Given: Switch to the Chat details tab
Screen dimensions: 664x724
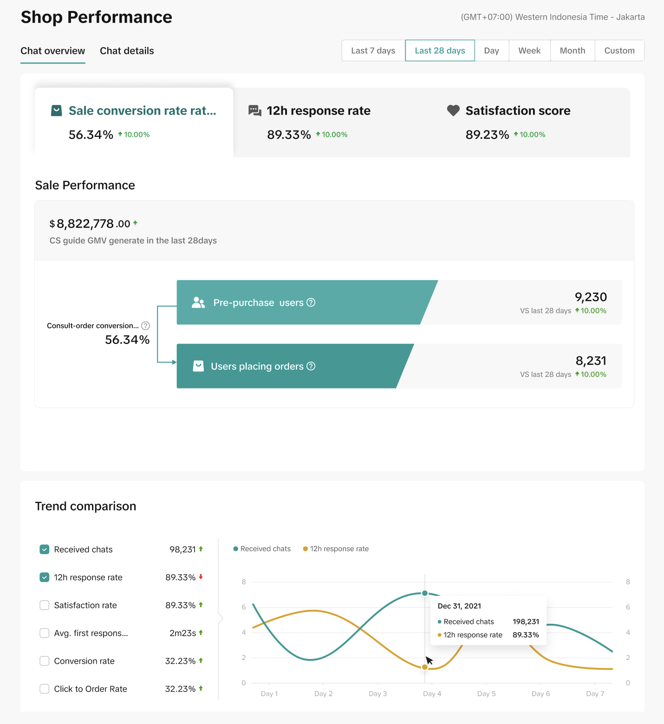Looking at the screenshot, I should (127, 51).
